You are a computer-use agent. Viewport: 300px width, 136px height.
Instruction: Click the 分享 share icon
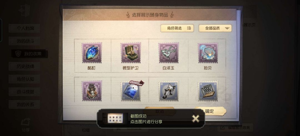[26, 125]
